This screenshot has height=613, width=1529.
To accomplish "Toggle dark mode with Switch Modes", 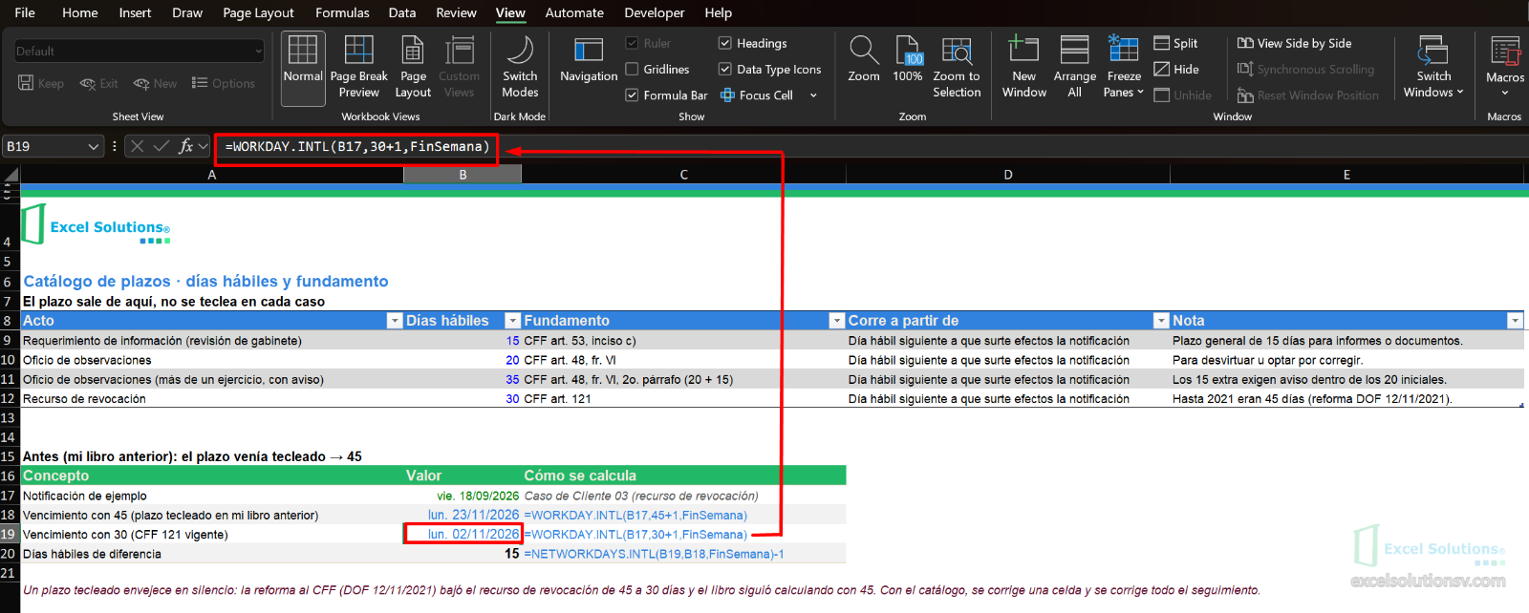I will (520, 67).
